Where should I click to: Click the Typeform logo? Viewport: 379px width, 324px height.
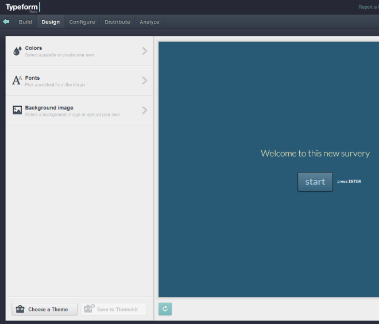[x=22, y=7]
